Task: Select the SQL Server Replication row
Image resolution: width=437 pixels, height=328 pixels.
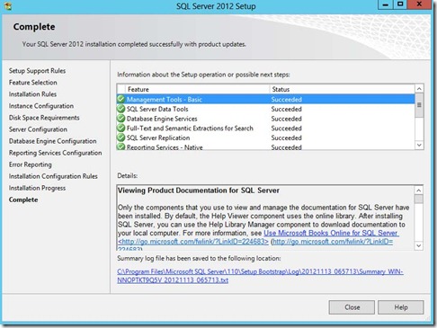Action: click(x=265, y=137)
